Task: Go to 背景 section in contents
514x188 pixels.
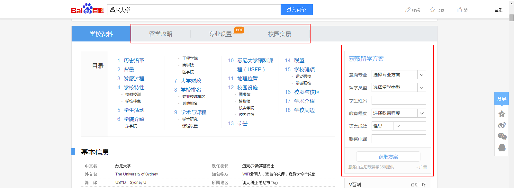Action: click(x=129, y=69)
